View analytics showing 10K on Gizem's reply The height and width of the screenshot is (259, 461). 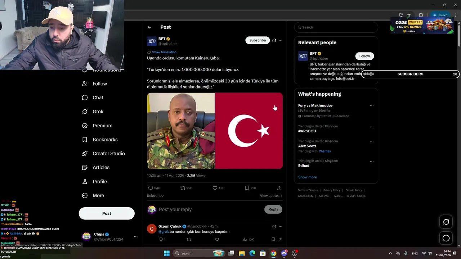pyautogui.click(x=248, y=240)
